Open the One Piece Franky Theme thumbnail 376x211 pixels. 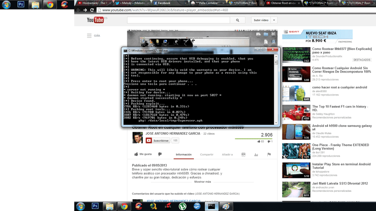[x=296, y=151]
